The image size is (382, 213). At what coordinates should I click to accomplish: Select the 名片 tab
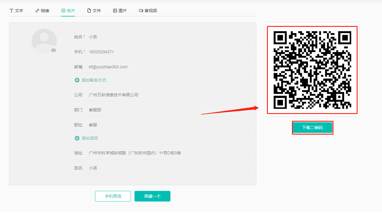[x=68, y=11]
